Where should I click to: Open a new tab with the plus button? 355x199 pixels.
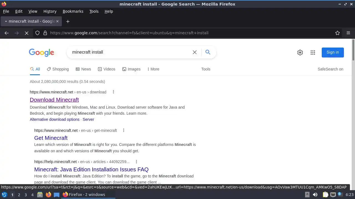click(68, 21)
